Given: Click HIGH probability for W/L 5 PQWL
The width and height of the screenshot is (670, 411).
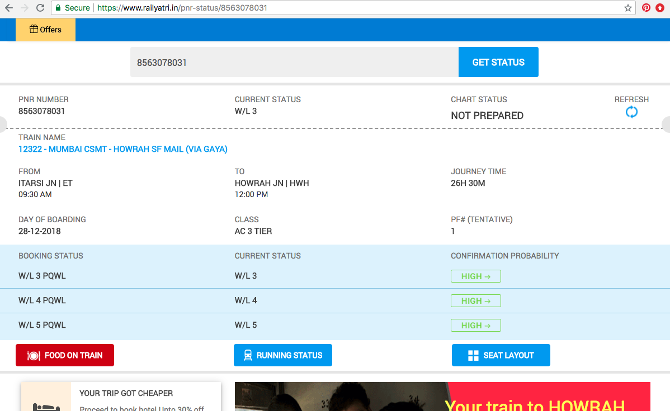Looking at the screenshot, I should pos(475,325).
